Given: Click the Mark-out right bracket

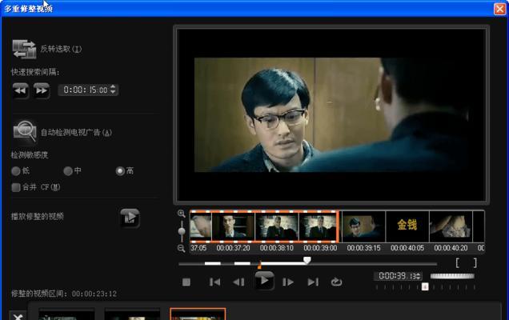Looking at the screenshot, I should [x=475, y=262].
